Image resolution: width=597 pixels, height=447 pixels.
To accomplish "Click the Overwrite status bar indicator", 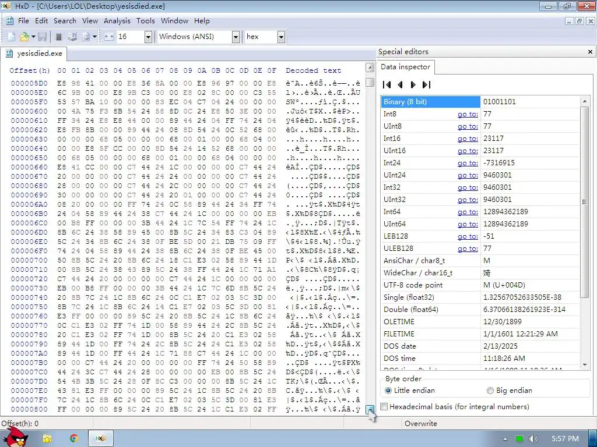I will pyautogui.click(x=421, y=424).
